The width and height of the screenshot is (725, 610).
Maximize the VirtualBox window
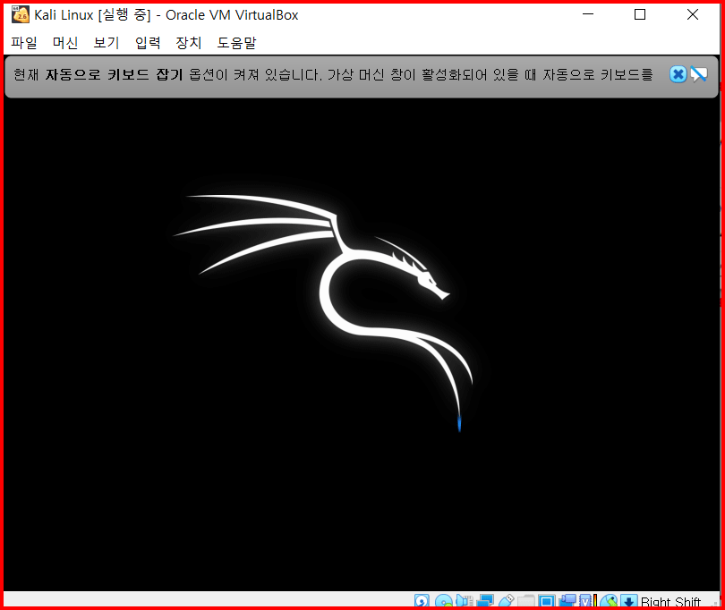click(x=640, y=14)
